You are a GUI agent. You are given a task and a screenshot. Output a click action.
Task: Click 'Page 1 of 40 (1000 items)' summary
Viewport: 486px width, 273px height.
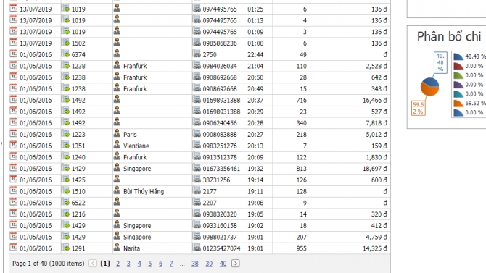[49, 264]
